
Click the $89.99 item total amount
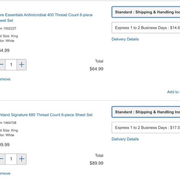pos(96,163)
